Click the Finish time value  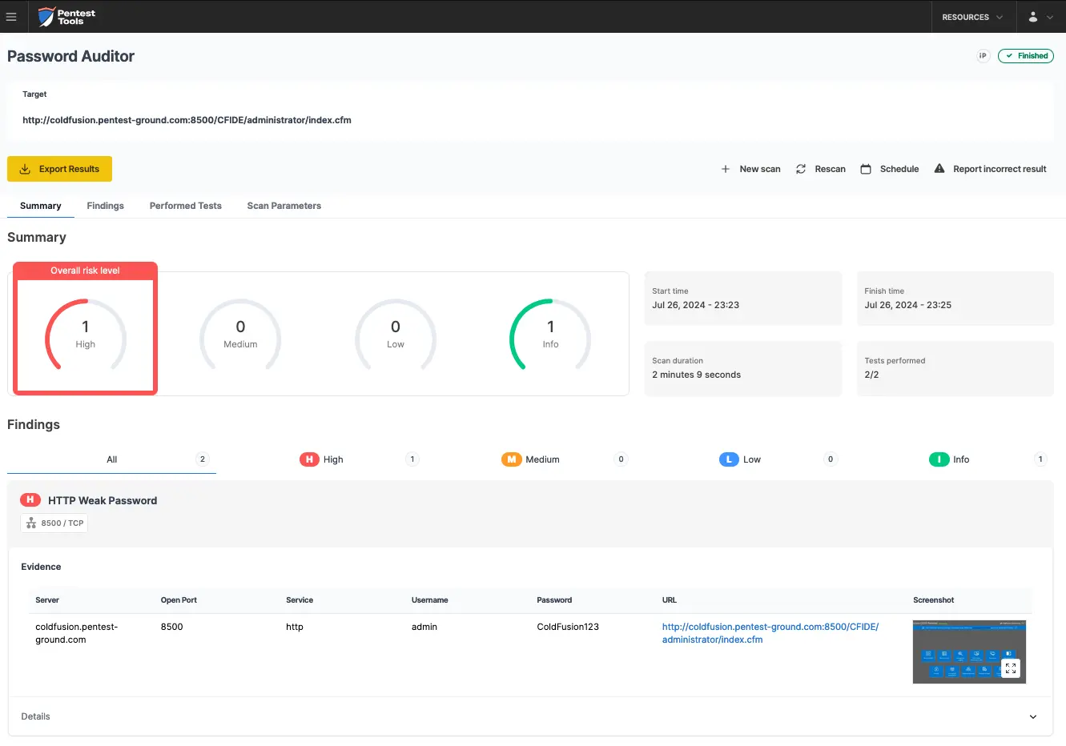(x=907, y=305)
